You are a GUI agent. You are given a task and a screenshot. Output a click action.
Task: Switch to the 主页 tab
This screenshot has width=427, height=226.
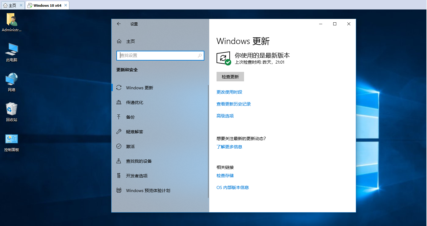[13, 5]
